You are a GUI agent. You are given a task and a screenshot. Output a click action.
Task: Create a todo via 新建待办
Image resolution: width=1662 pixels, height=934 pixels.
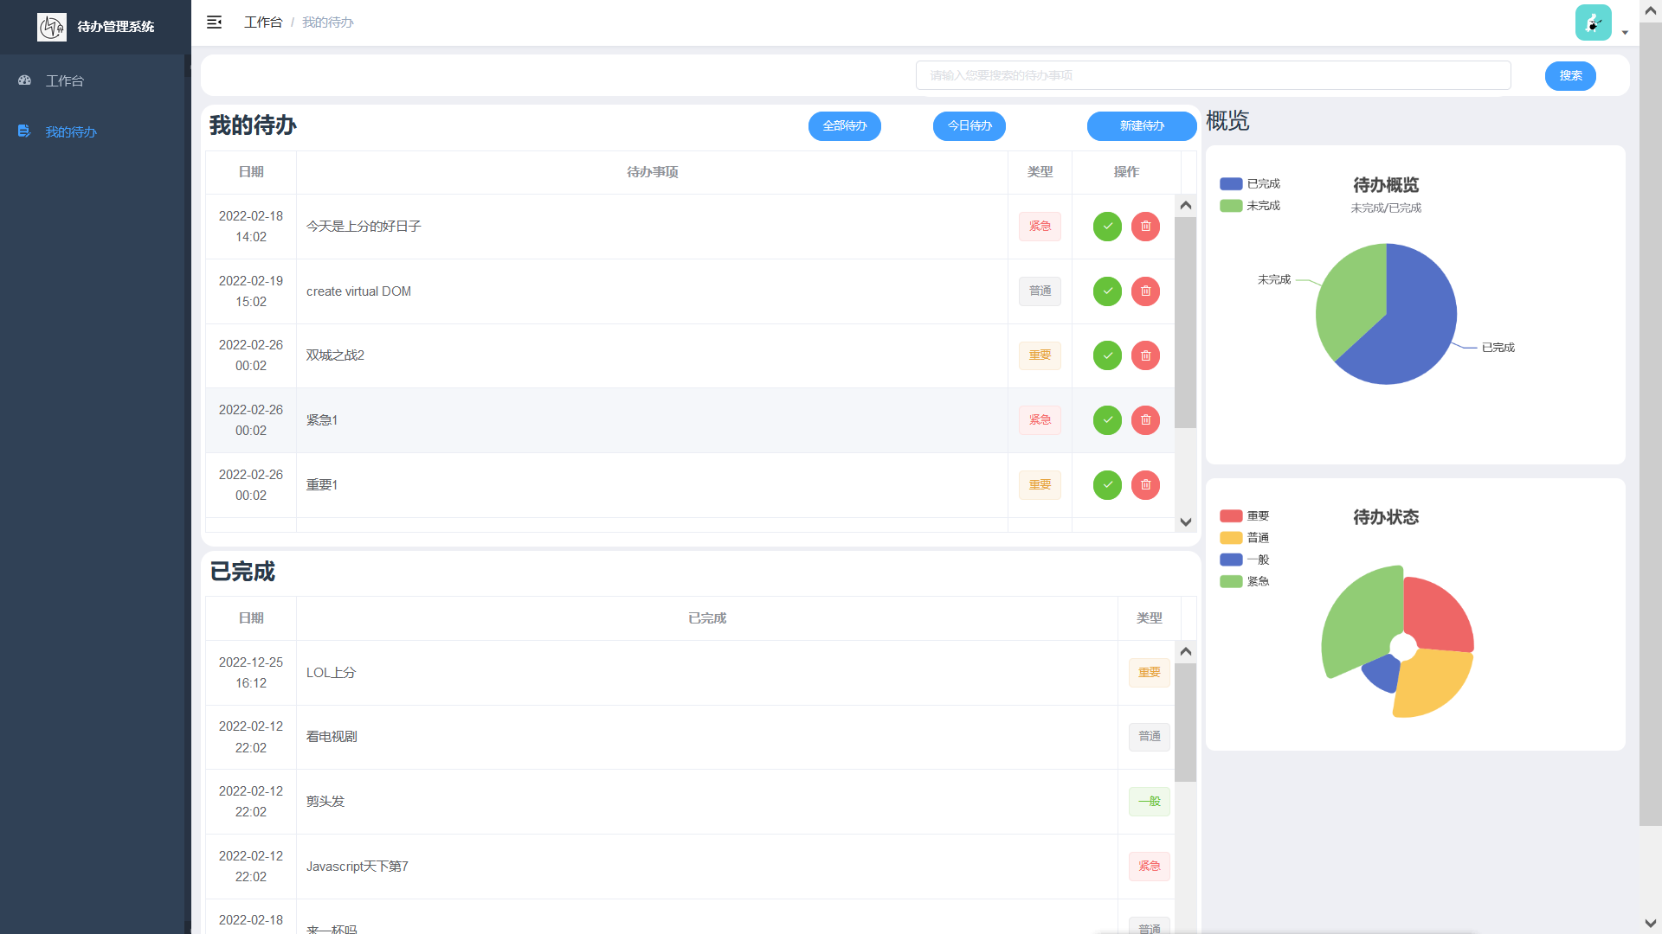[x=1142, y=126]
